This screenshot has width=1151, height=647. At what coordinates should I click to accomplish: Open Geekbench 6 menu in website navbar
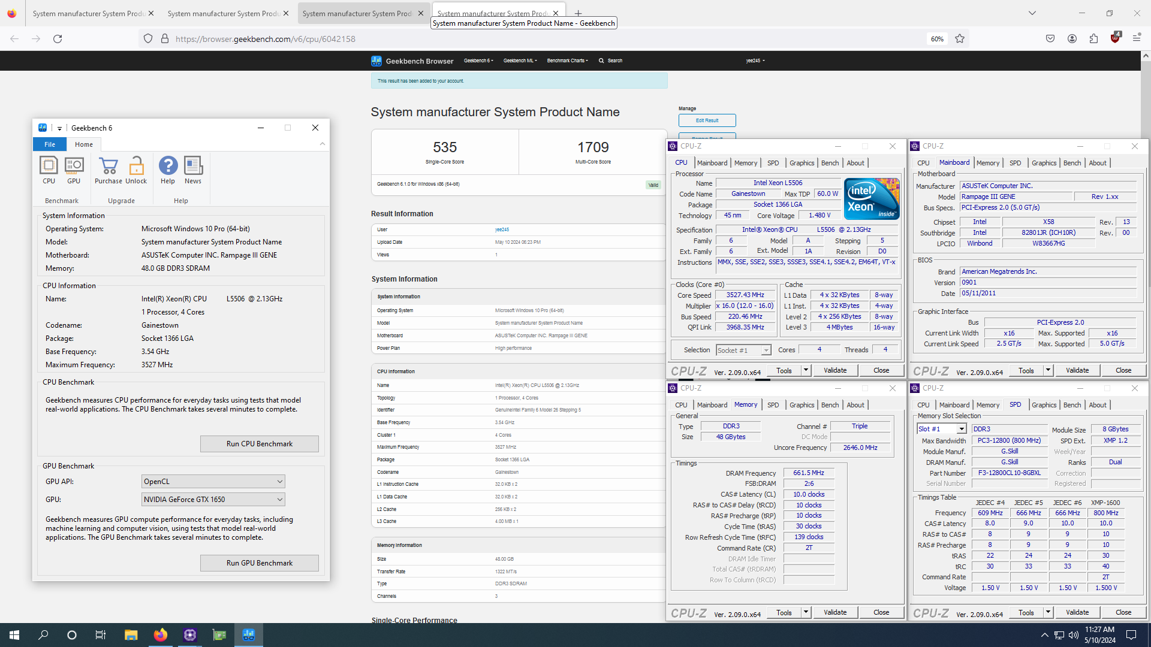[x=478, y=61]
